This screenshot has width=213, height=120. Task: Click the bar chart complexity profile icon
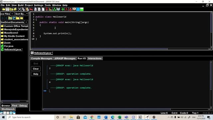pos(51,9)
